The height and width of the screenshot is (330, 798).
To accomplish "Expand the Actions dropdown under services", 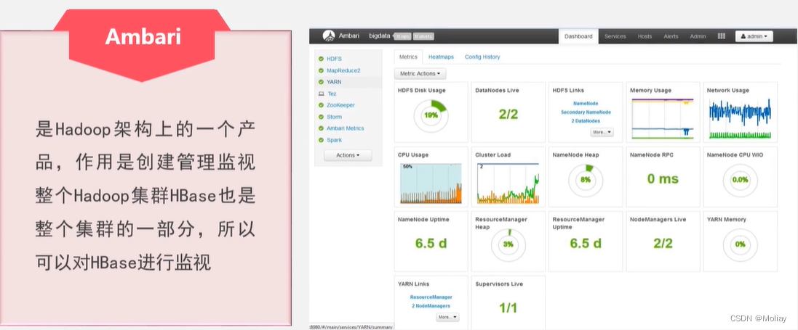I will [348, 155].
